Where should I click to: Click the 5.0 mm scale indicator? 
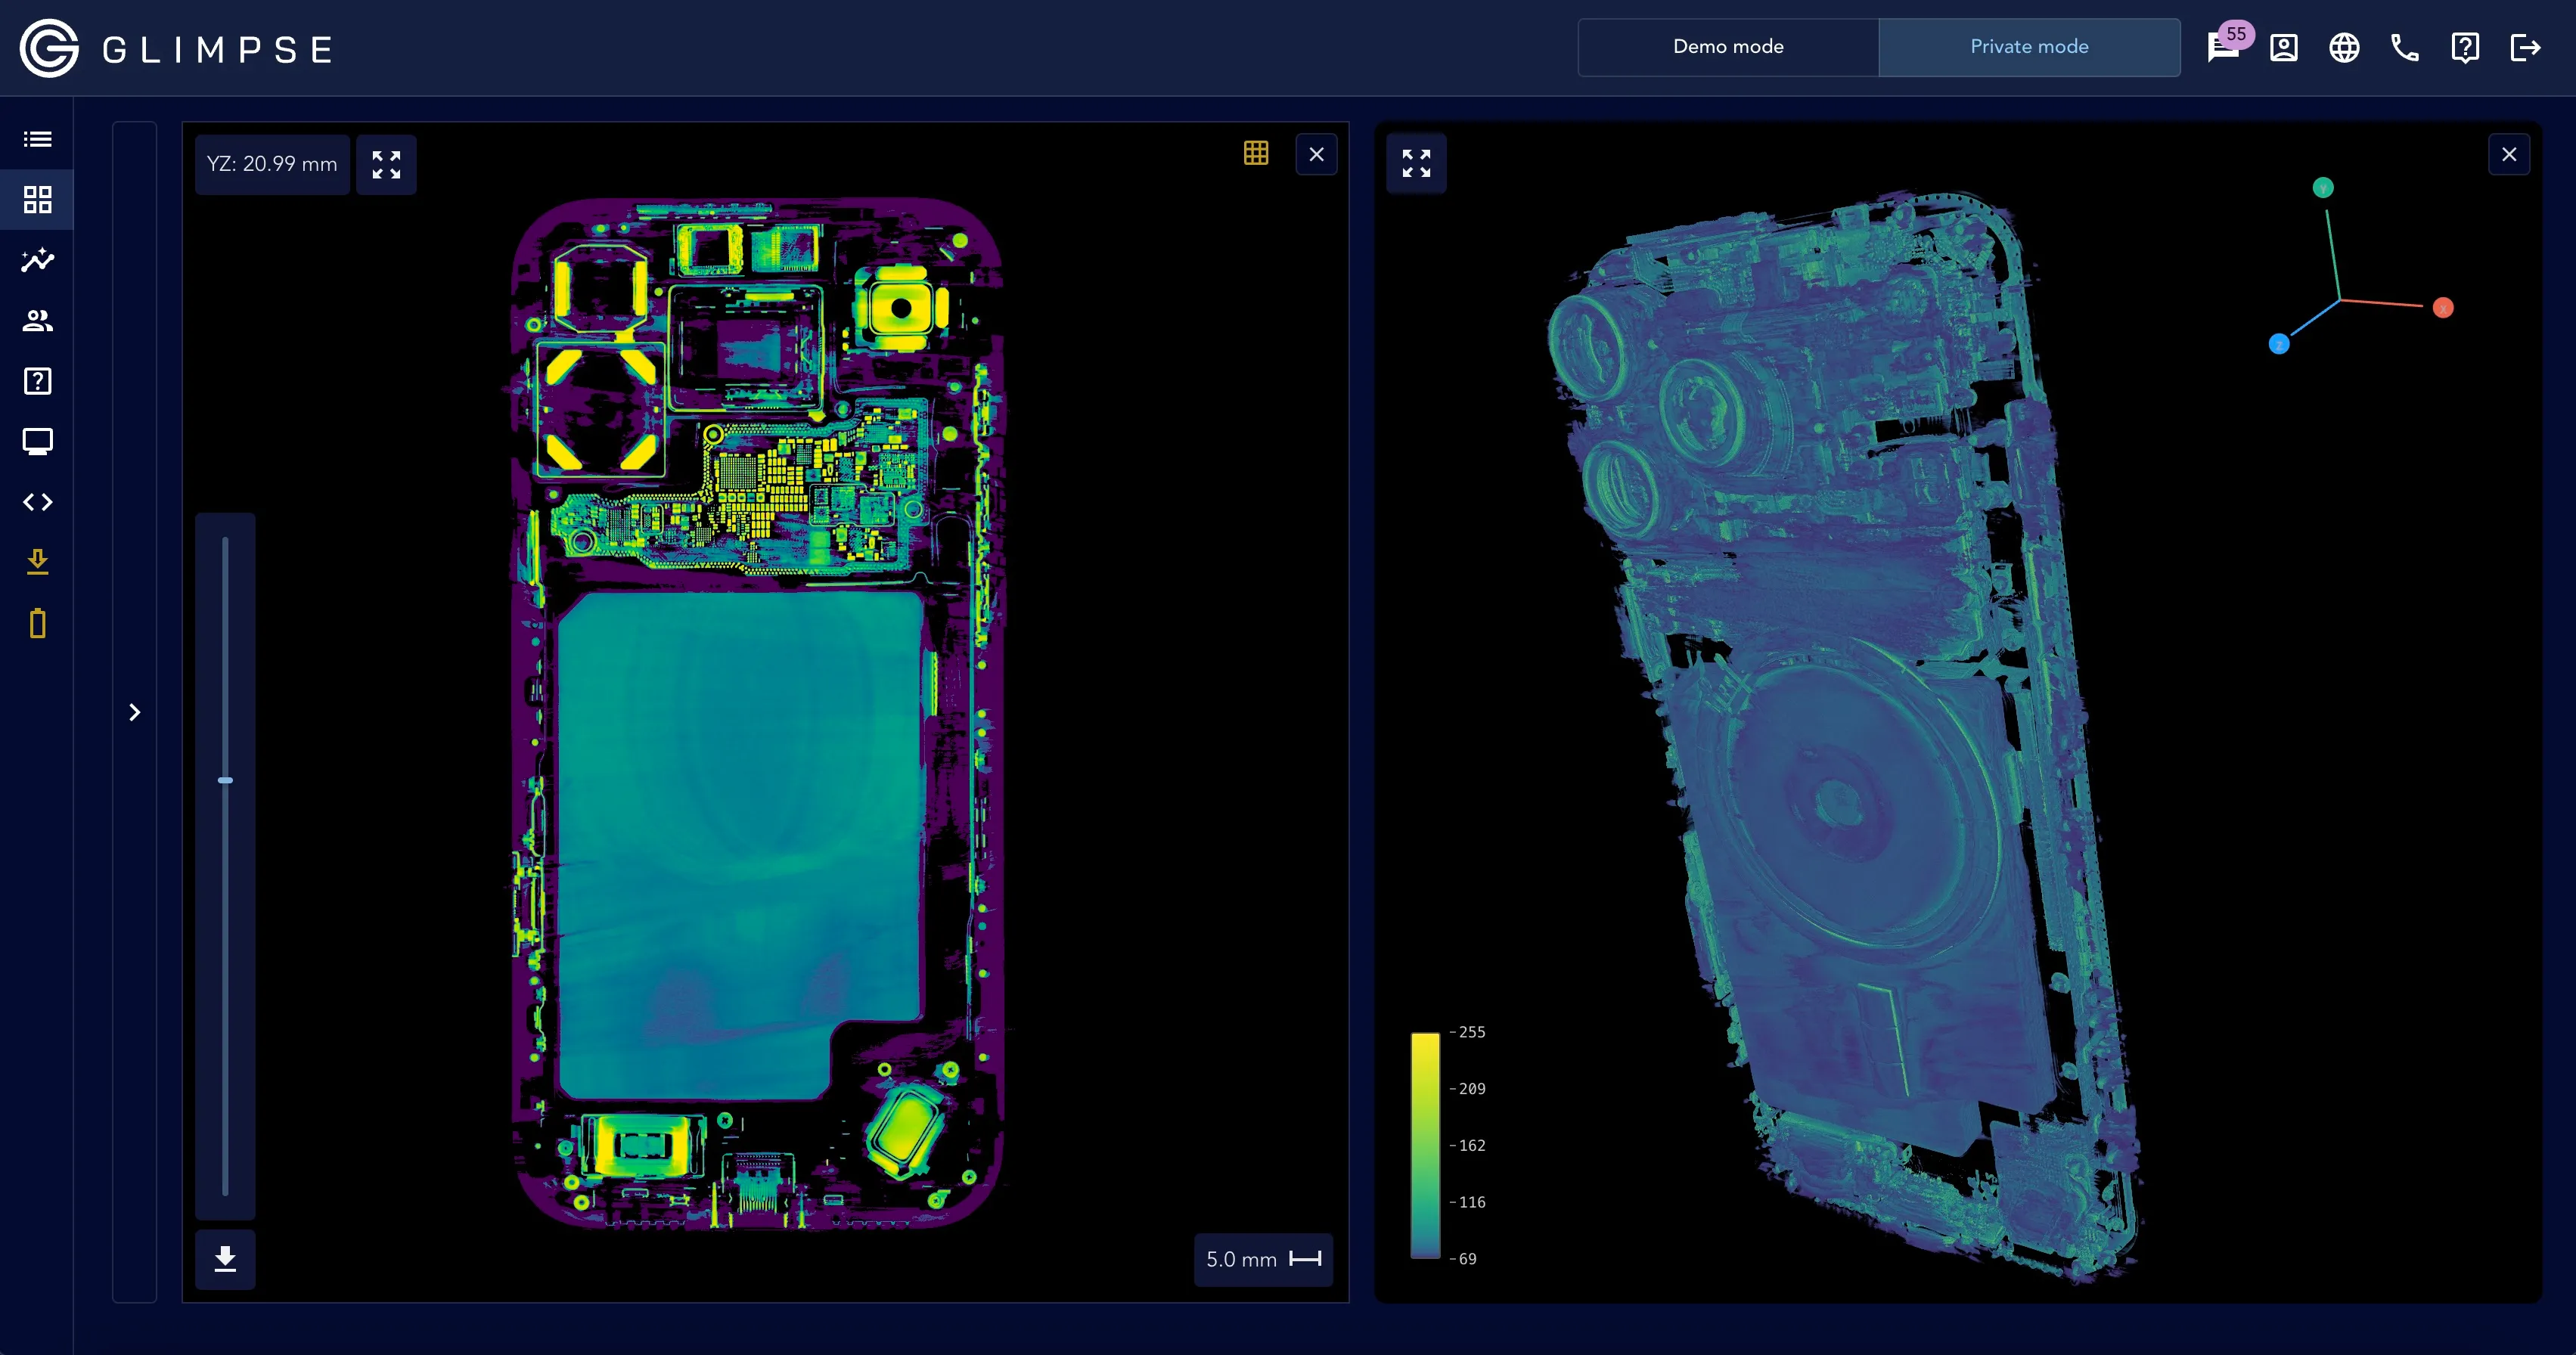pyautogui.click(x=1263, y=1259)
